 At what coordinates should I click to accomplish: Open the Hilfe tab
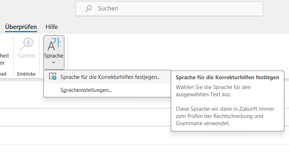click(52, 26)
